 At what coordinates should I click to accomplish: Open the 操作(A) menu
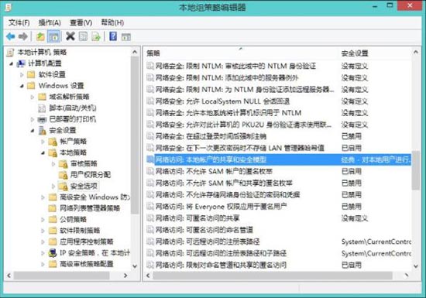tap(50, 22)
